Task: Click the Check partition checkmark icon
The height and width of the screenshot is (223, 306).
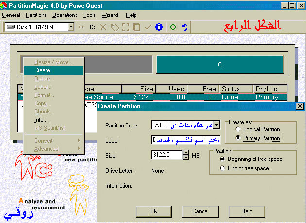Action: tap(148, 27)
